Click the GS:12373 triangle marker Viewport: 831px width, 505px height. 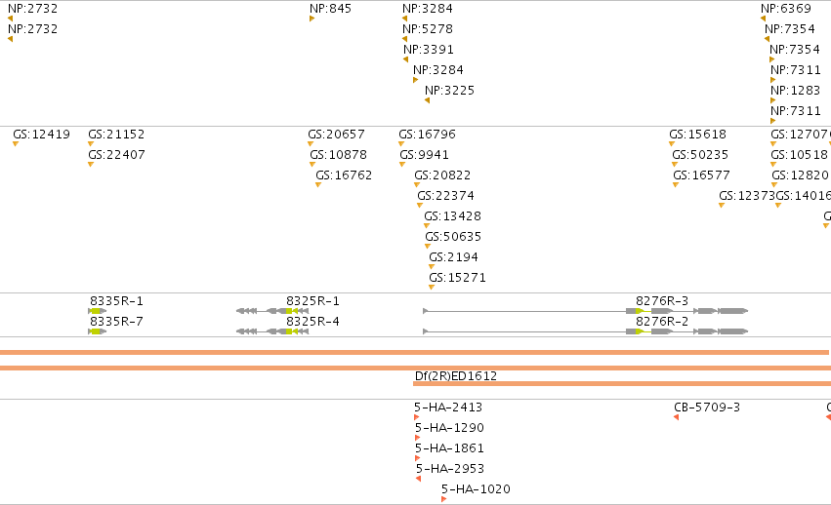(722, 206)
